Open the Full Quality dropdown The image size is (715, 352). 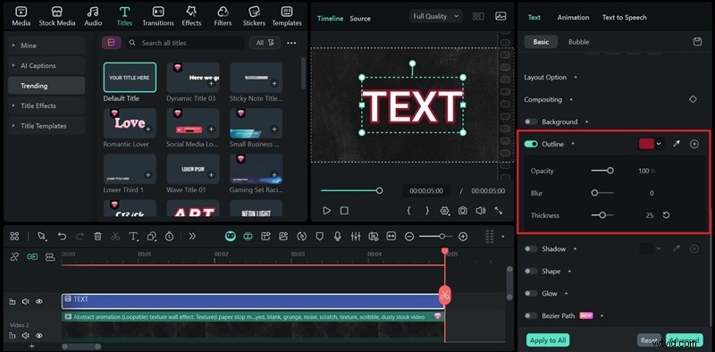click(x=436, y=16)
